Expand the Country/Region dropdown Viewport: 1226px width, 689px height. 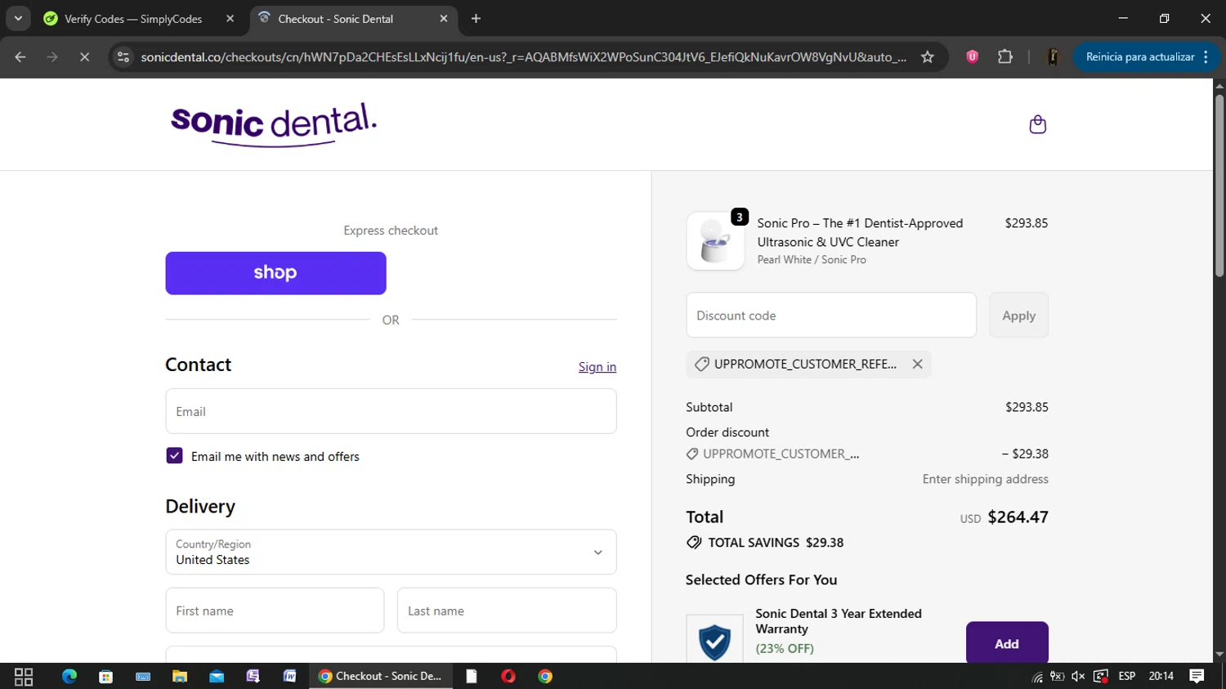391,552
